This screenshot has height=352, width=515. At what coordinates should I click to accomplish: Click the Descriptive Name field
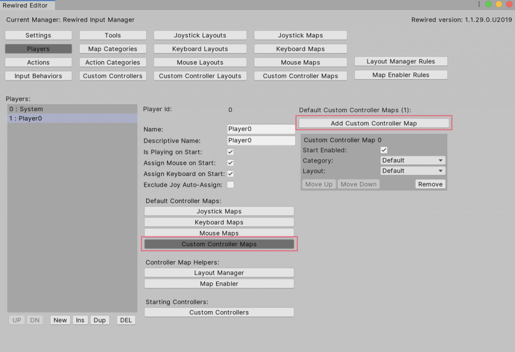pos(261,140)
